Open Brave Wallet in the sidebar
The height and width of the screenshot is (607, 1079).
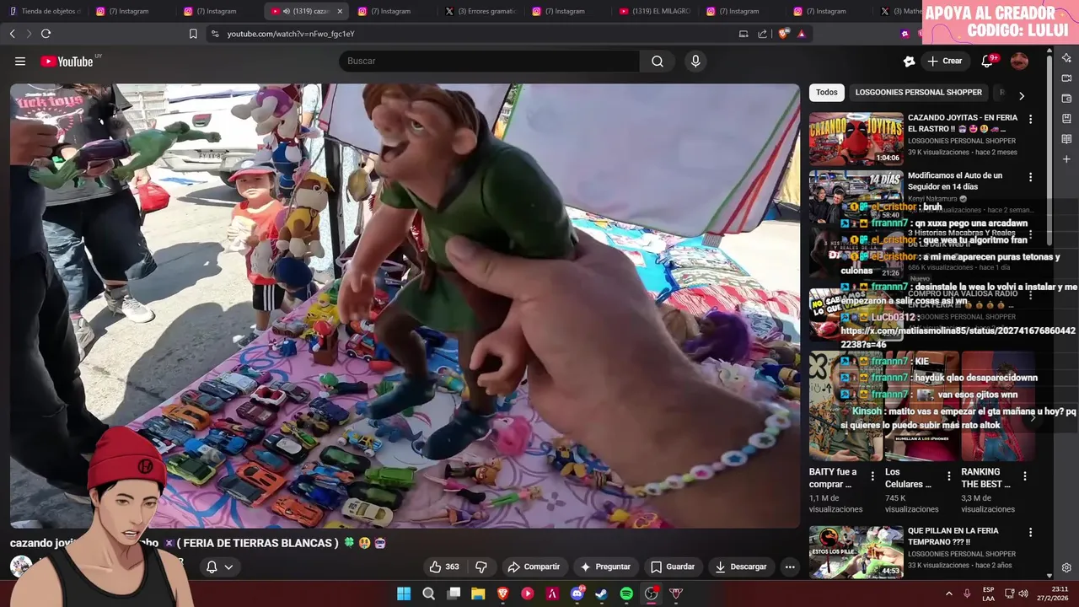coord(1066,99)
